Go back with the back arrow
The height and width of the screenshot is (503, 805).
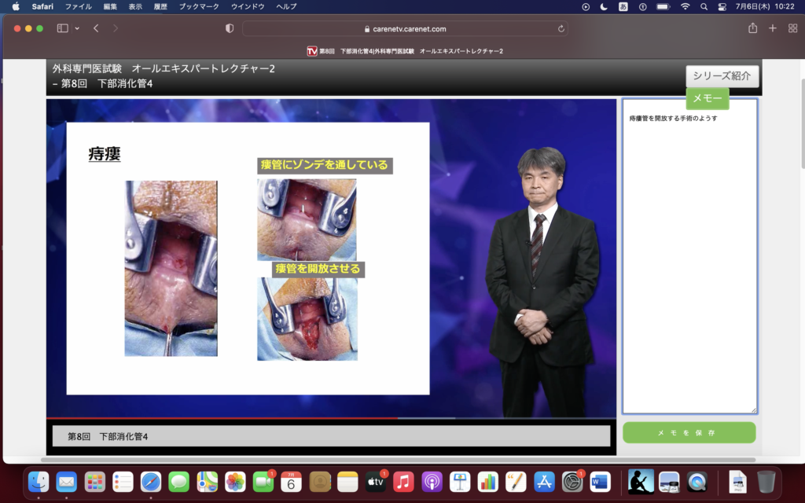[96, 28]
